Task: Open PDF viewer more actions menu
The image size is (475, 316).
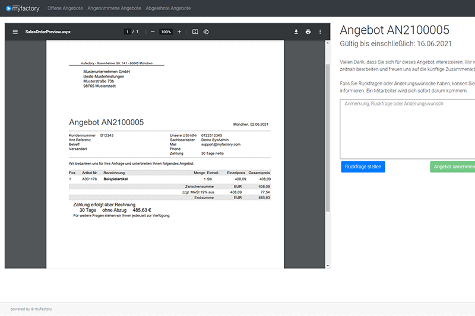Action: 320,32
